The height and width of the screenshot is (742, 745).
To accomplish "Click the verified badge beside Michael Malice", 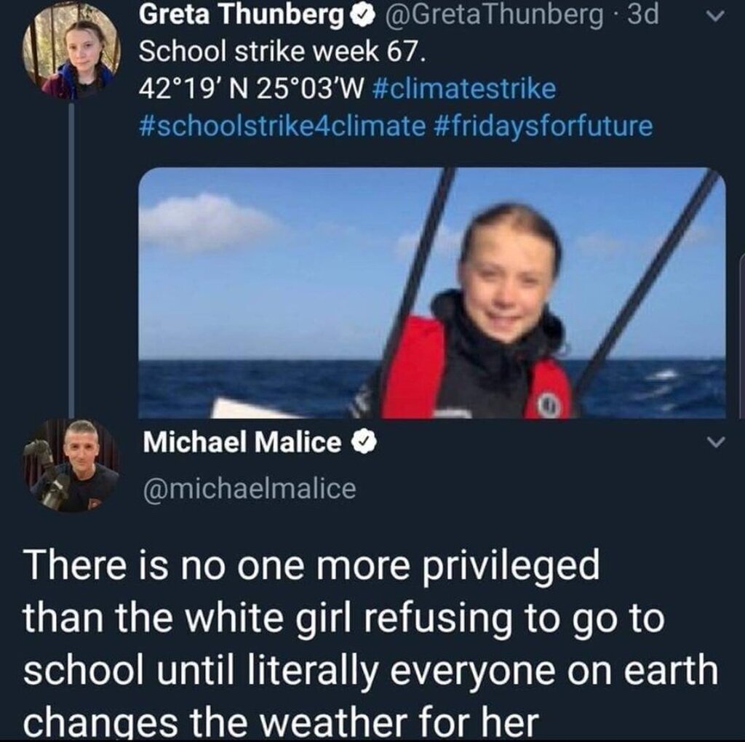I will 364,443.
